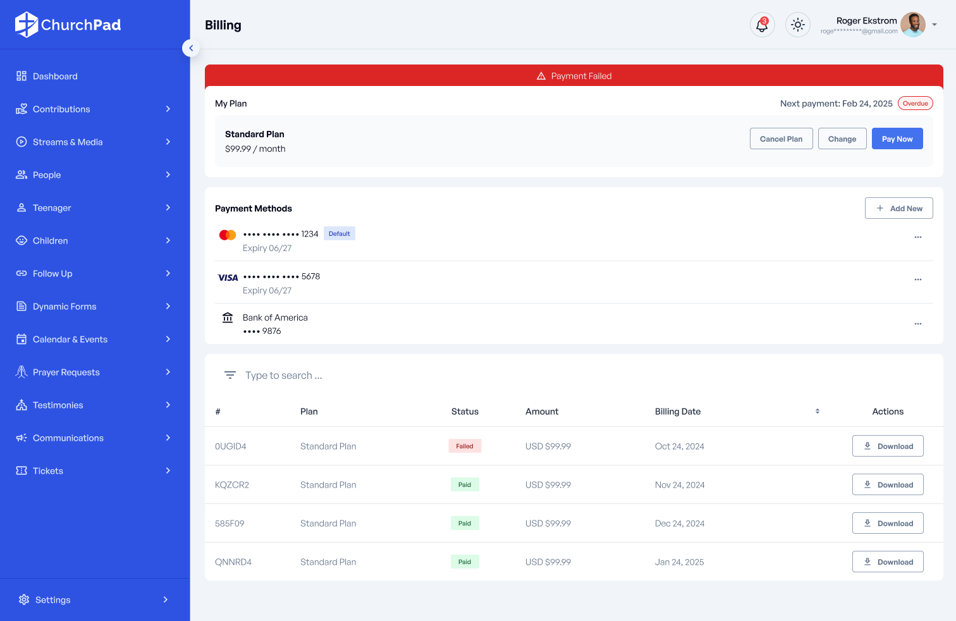Sort the table by Billing Date
The height and width of the screenshot is (621, 956).
817,412
